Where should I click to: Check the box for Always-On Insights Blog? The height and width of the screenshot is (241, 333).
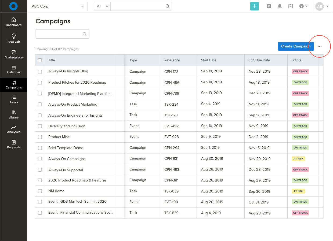click(x=40, y=72)
